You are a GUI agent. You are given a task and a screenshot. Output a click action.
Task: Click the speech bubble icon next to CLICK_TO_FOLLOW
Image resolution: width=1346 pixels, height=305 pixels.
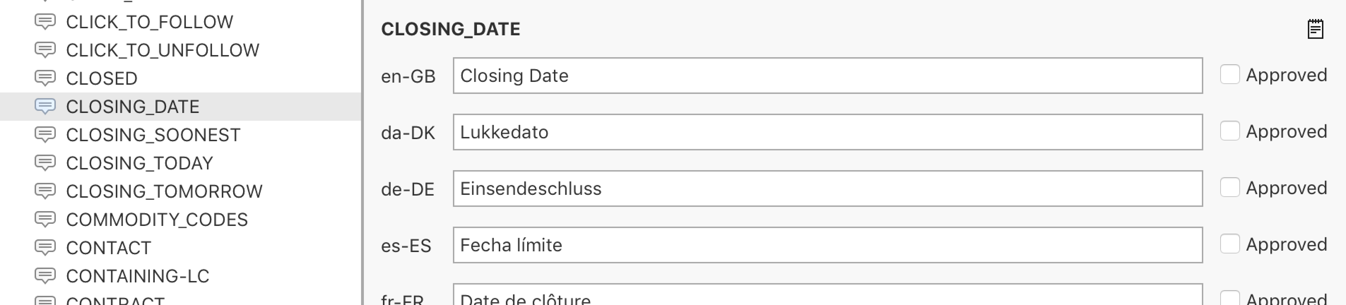pyautogui.click(x=45, y=22)
